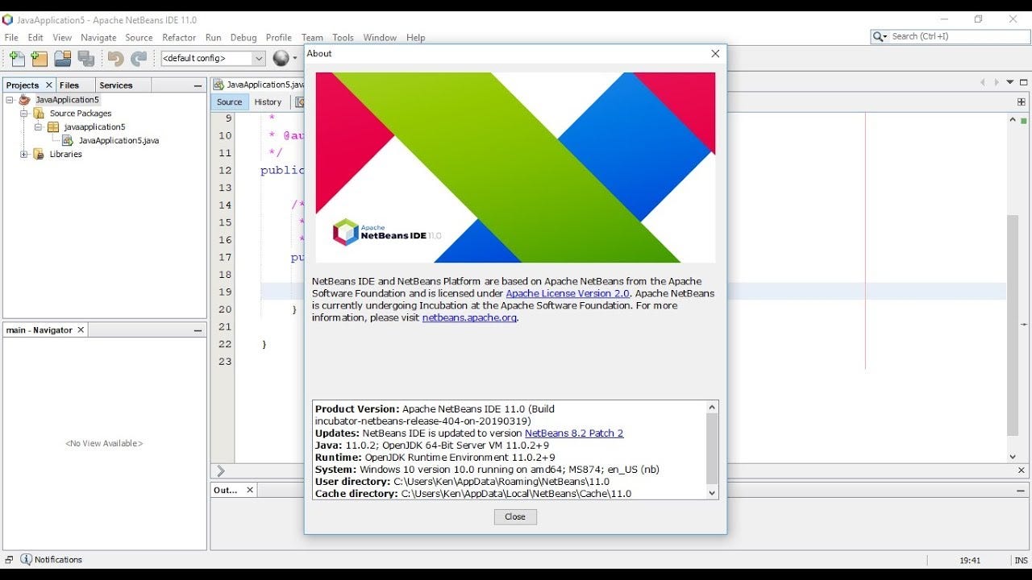
Task: Collapse the Source Packages node
Action: pos(24,114)
